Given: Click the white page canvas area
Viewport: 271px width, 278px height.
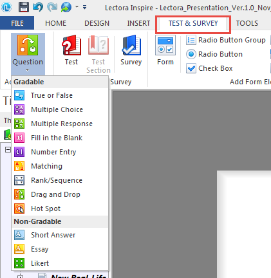Looking at the screenshot, I should point(244,224).
